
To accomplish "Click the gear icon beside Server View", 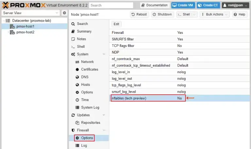I will pyautogui.click(x=64, y=13).
